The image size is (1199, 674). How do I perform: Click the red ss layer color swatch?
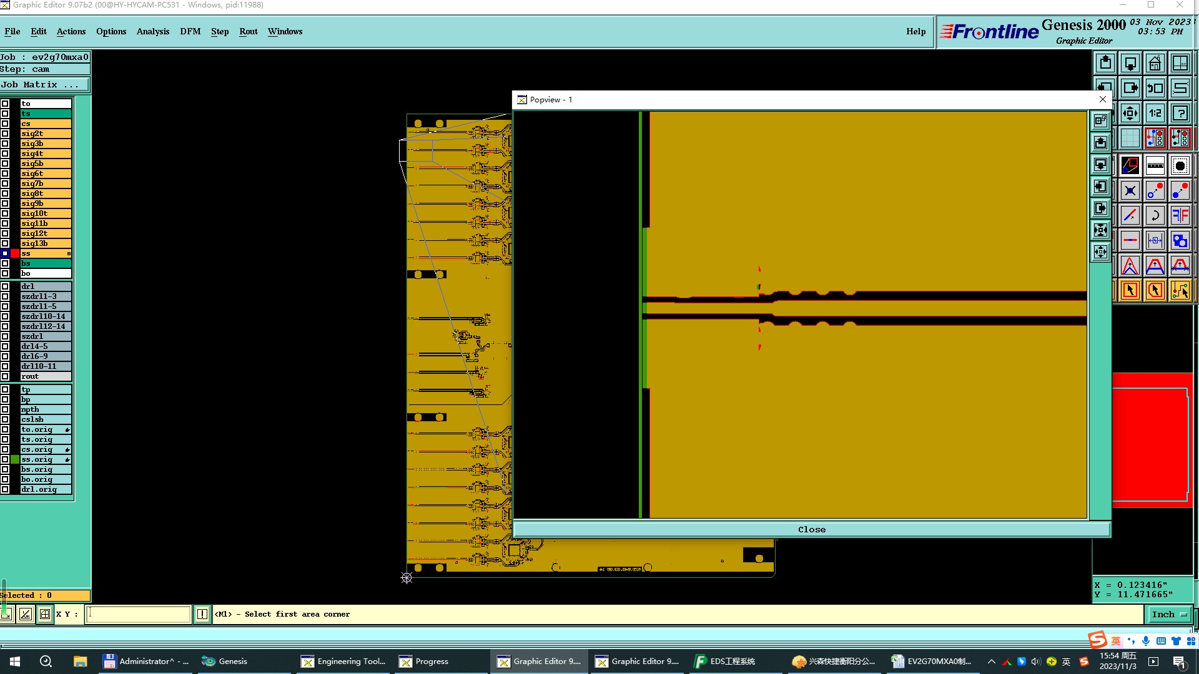[15, 253]
